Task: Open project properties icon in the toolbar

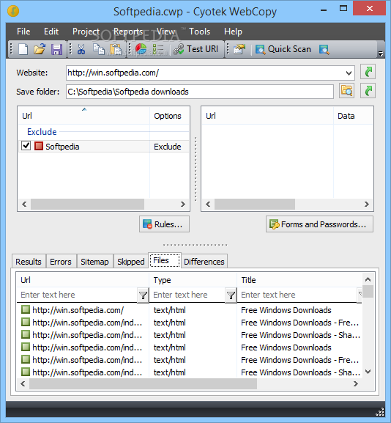Action: tap(239, 49)
